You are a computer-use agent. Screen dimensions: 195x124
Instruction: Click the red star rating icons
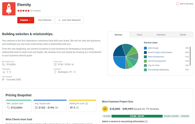23,11
